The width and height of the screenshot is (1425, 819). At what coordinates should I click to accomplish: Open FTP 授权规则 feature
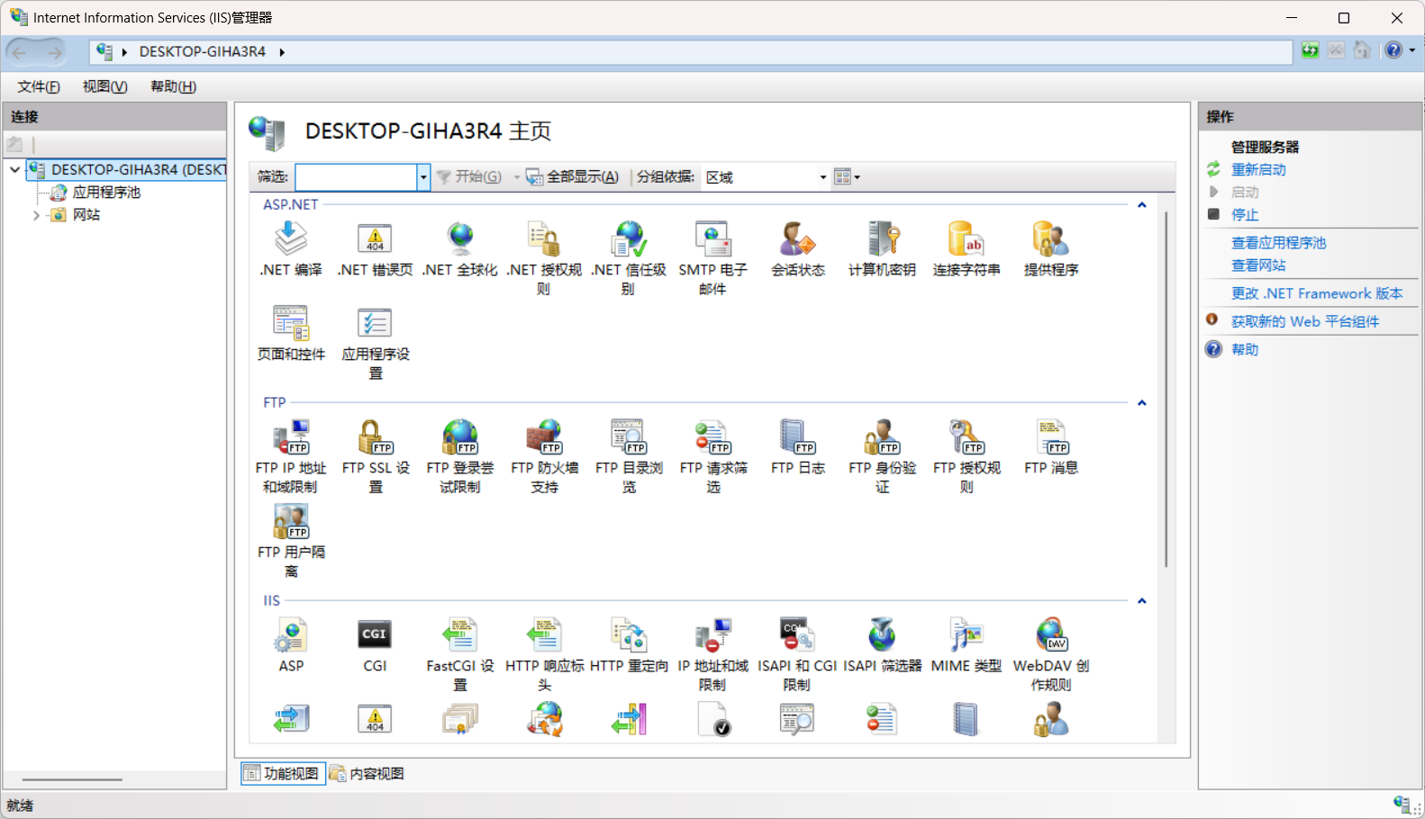tap(967, 456)
